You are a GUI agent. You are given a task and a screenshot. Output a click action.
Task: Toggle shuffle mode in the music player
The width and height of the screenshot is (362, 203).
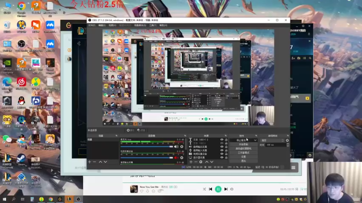(205, 189)
